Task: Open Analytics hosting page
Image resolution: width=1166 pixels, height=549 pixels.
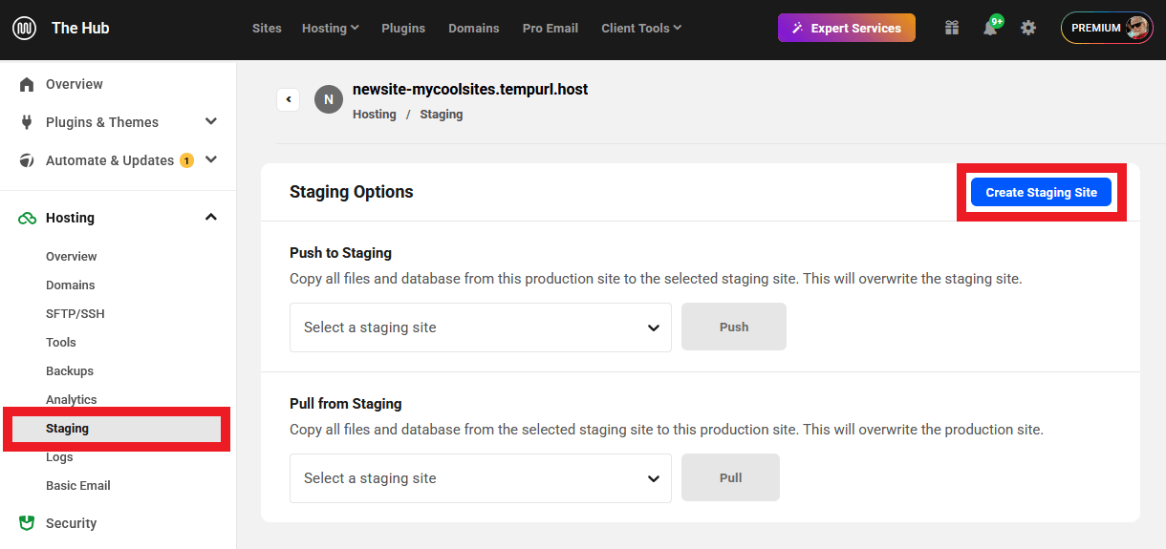Action: [x=72, y=399]
